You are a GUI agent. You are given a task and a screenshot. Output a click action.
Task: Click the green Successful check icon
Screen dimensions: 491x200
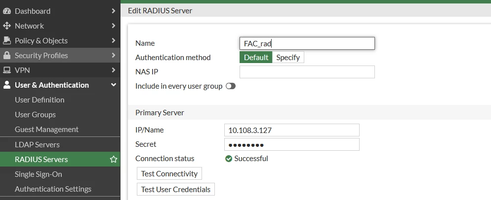[x=229, y=159]
